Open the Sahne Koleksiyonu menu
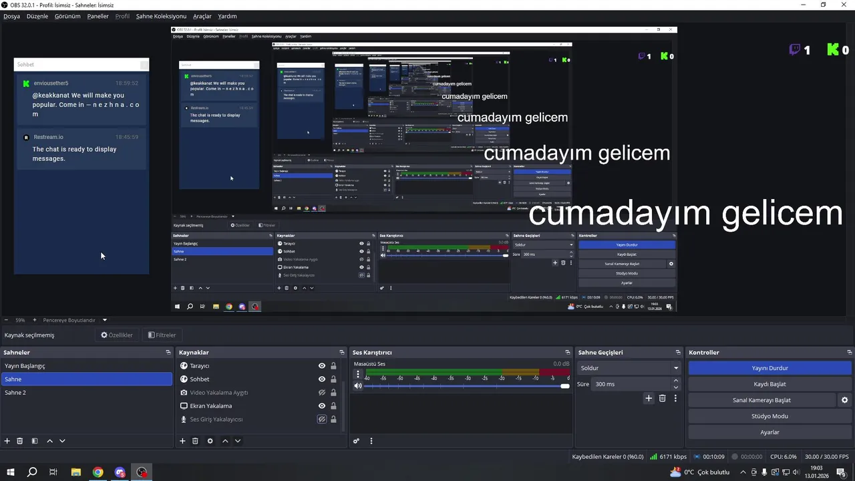The height and width of the screenshot is (481, 855). coord(161,16)
